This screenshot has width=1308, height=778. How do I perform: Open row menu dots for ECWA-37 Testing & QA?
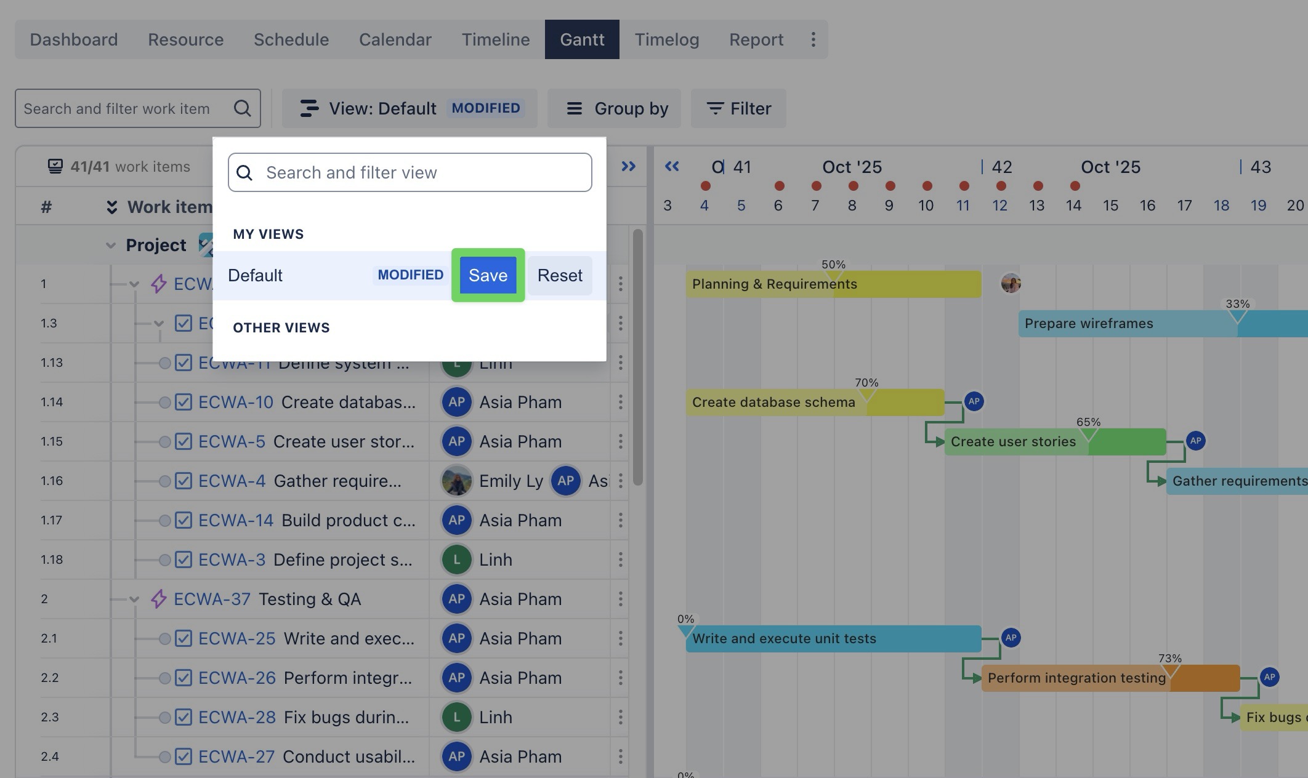(x=620, y=599)
